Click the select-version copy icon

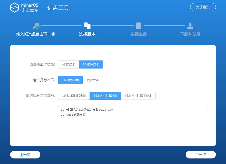pos(87,26)
